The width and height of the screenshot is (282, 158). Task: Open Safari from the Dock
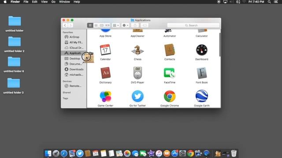64,154
